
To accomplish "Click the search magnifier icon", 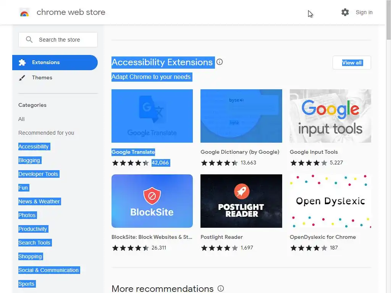I will tap(29, 40).
